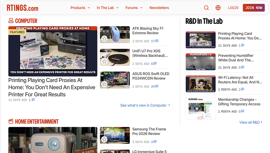Image resolution: width=270 pixels, height=153 pixels.
Task: Open featured Printing Playing Card Proxies headline
Action: click(x=52, y=87)
